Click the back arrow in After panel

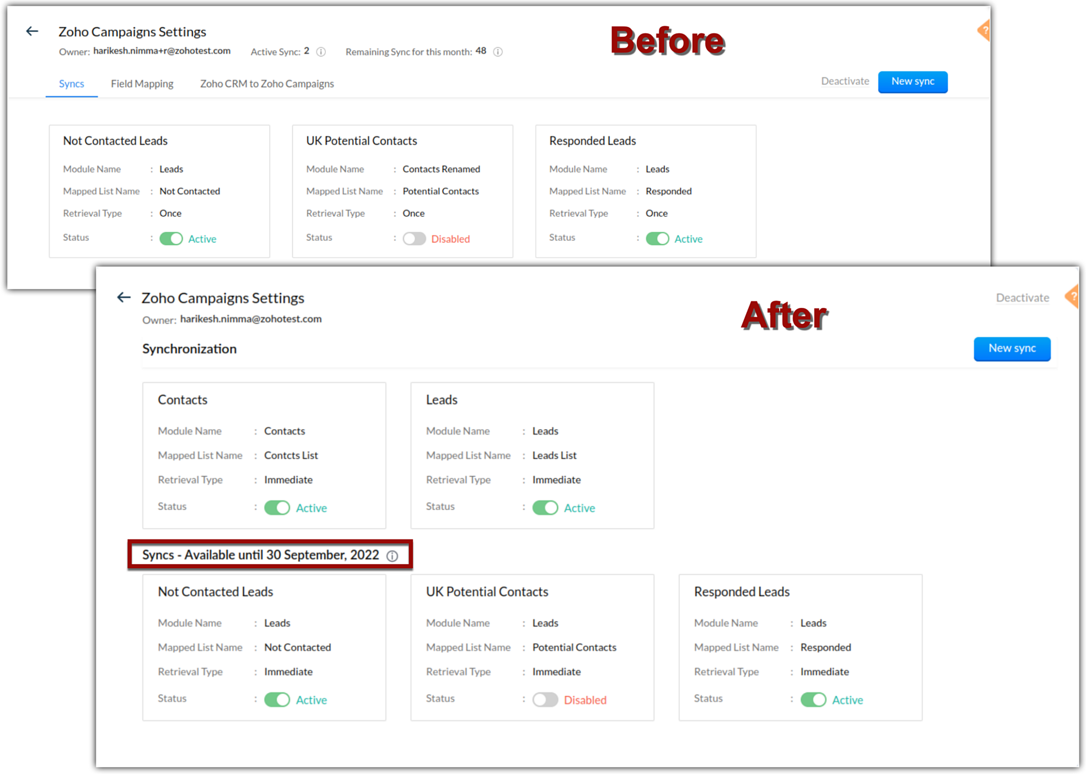point(124,297)
